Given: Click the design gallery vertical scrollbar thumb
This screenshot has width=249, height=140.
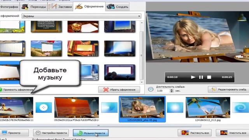Looking at the screenshot, I should tap(142, 56).
